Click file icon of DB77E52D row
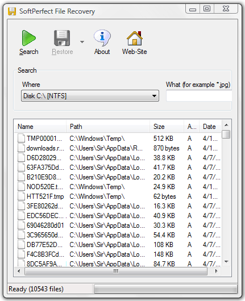The height and width of the screenshot is (301, 245). pyautogui.click(x=21, y=244)
